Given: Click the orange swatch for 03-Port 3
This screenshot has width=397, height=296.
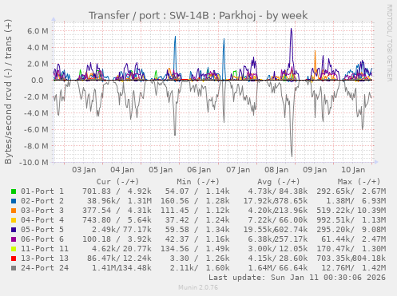Looking at the screenshot, I should 14,211.
